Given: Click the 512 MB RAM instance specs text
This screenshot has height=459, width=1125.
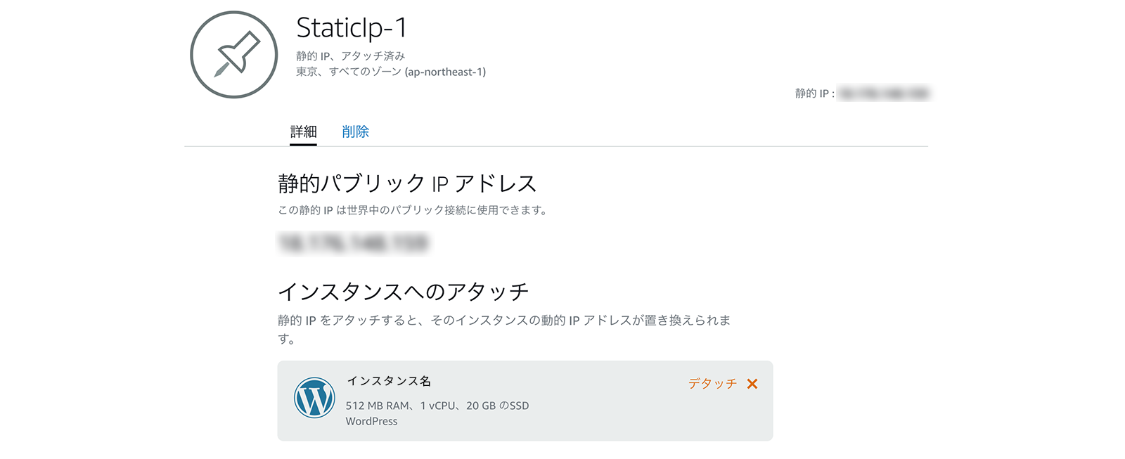Looking at the screenshot, I should (x=437, y=406).
